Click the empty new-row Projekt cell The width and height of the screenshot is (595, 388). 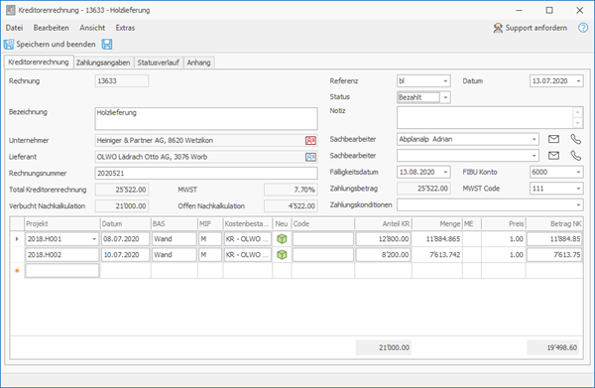point(62,271)
